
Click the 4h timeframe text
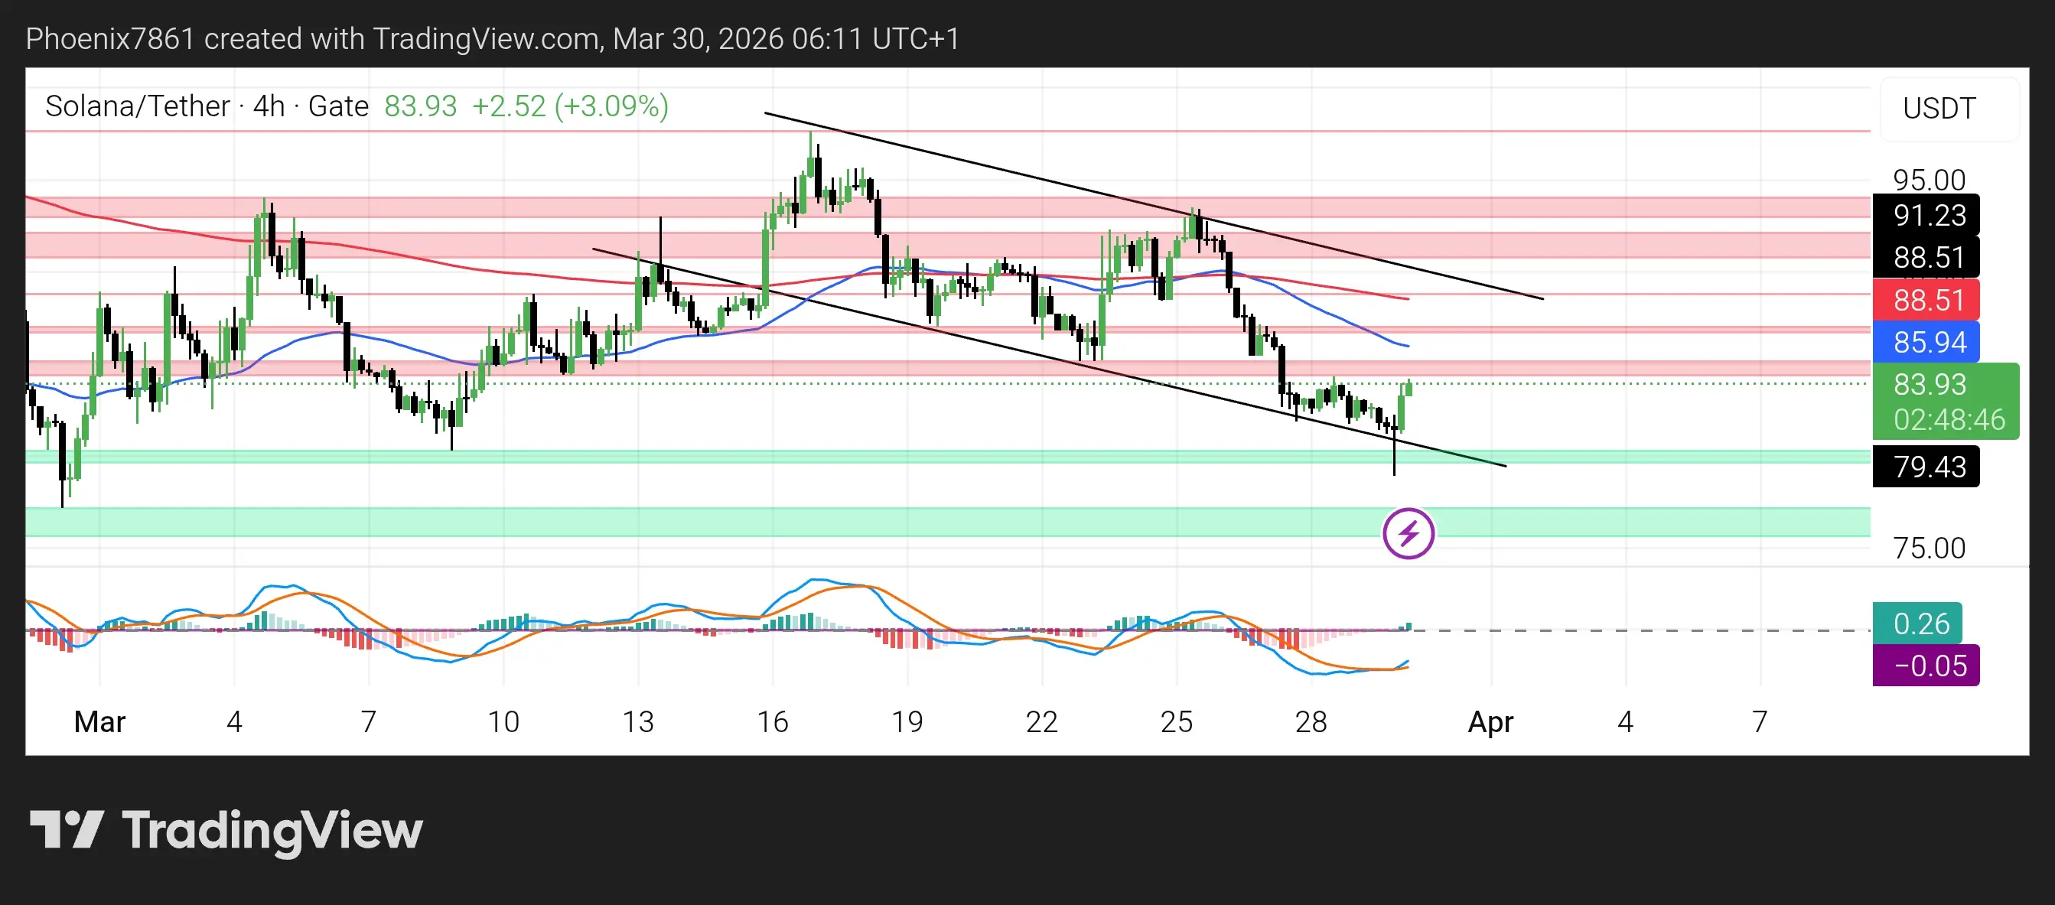(269, 106)
